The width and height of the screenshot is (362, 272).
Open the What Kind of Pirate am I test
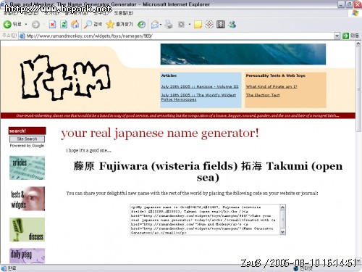pyautogui.click(x=271, y=86)
